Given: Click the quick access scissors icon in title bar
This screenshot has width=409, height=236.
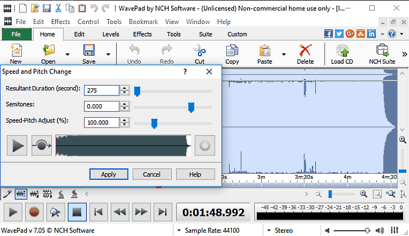Looking at the screenshot, I should pyautogui.click(x=58, y=8).
